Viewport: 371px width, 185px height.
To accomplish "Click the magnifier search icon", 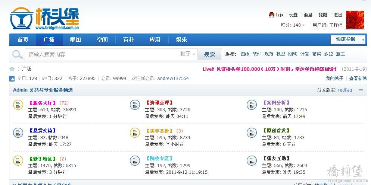I will click(18, 54).
